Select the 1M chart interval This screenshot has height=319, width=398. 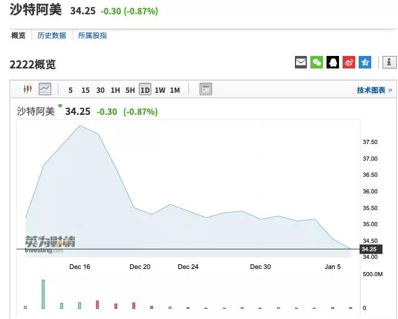coord(175,90)
